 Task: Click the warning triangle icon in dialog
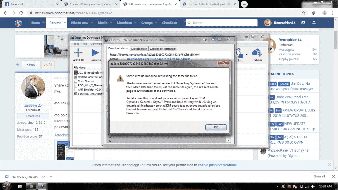pos(120,78)
